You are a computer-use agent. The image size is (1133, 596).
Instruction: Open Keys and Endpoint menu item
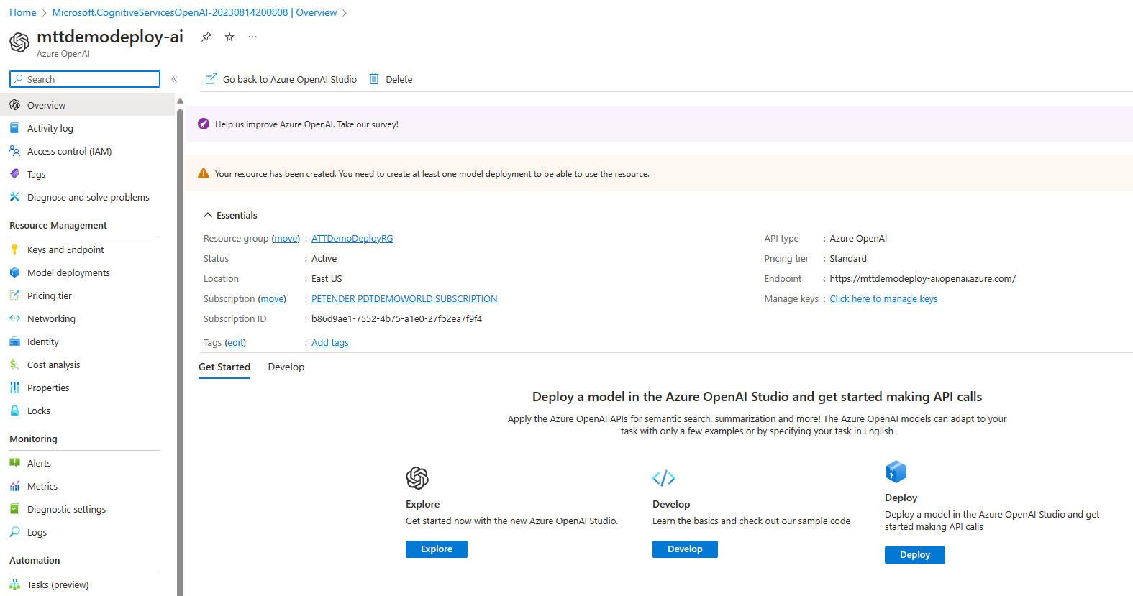click(87, 249)
